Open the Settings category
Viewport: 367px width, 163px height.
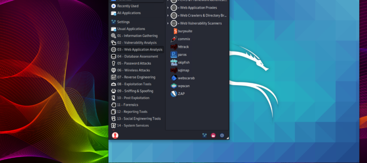(x=137, y=22)
